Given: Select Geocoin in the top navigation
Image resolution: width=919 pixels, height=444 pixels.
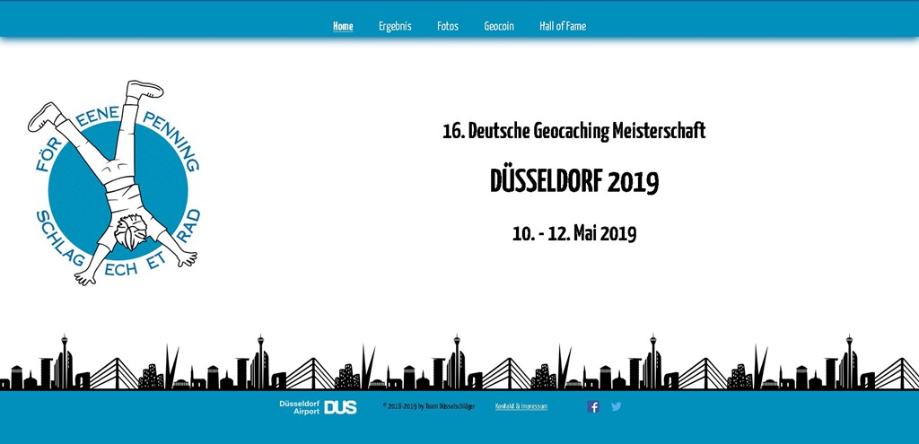Looking at the screenshot, I should coord(499,26).
